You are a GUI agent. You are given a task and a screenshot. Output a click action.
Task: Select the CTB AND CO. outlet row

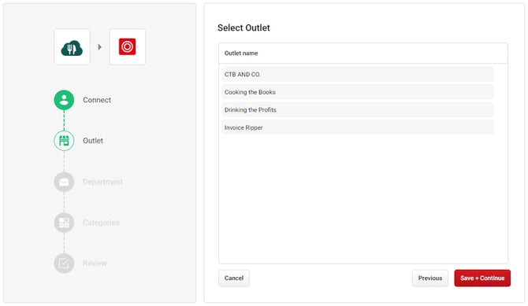click(x=357, y=74)
